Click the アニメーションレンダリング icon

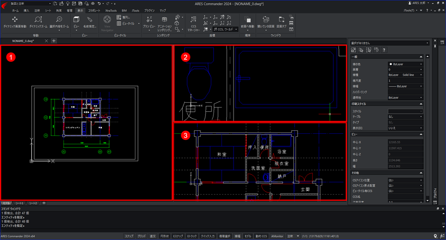165,23
